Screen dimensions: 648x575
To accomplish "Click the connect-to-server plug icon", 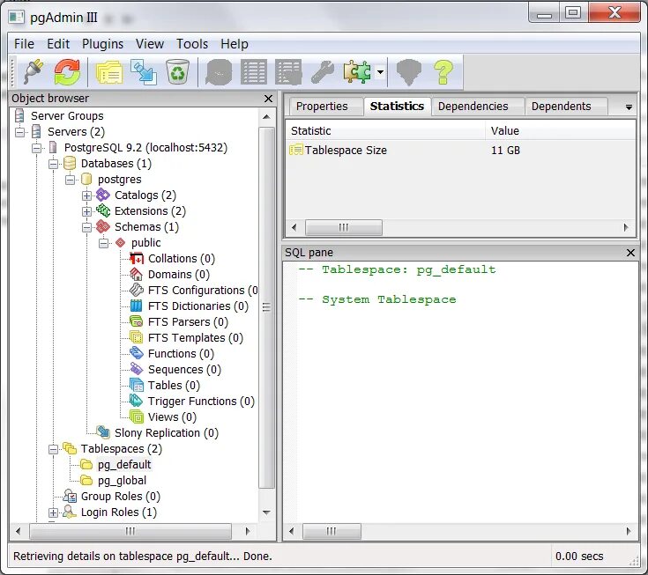I will pos(34,72).
